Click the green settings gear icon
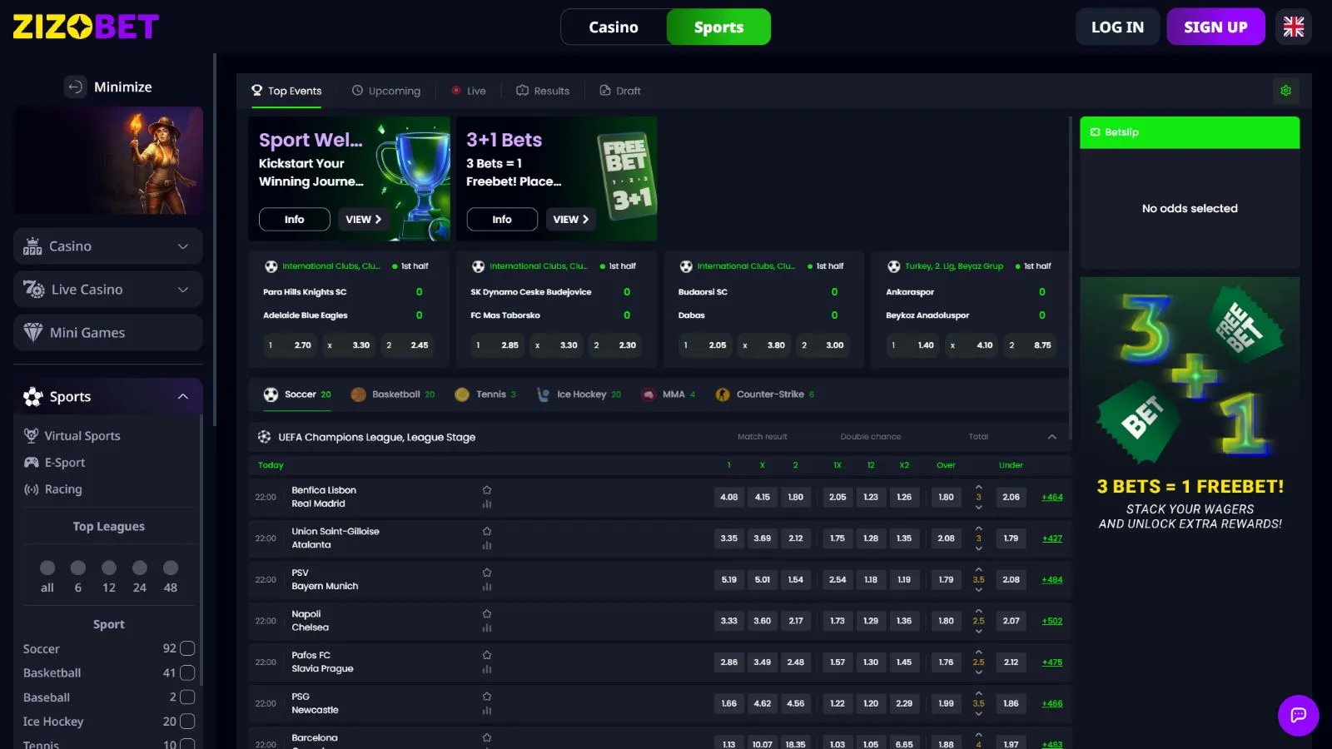Image resolution: width=1332 pixels, height=749 pixels. tap(1285, 91)
